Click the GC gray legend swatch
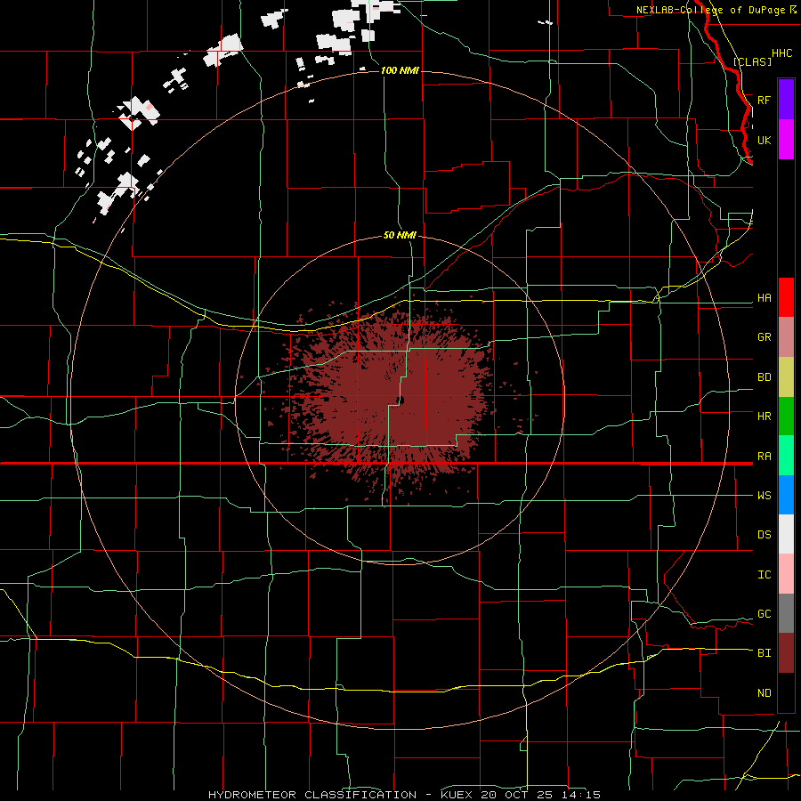The height and width of the screenshot is (801, 801). point(786,613)
